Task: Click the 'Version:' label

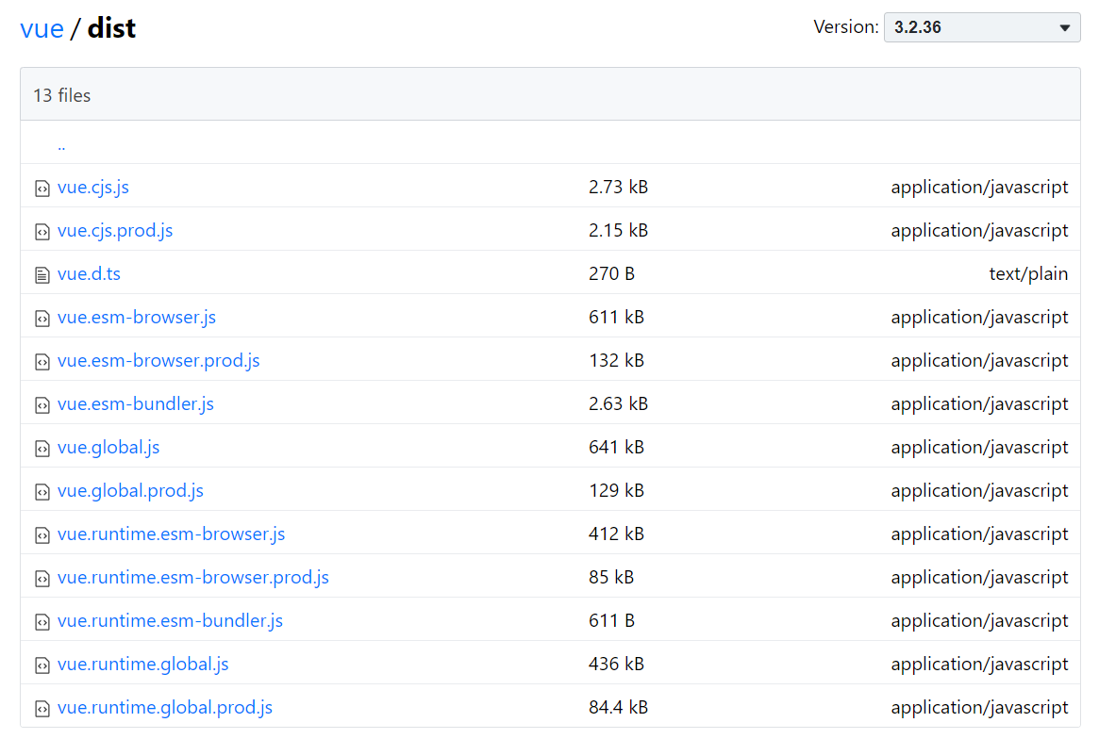Action: (846, 27)
